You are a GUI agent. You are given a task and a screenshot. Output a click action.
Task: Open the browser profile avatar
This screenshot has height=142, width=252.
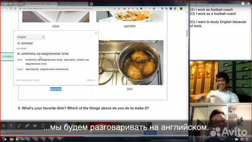[x=181, y=9]
